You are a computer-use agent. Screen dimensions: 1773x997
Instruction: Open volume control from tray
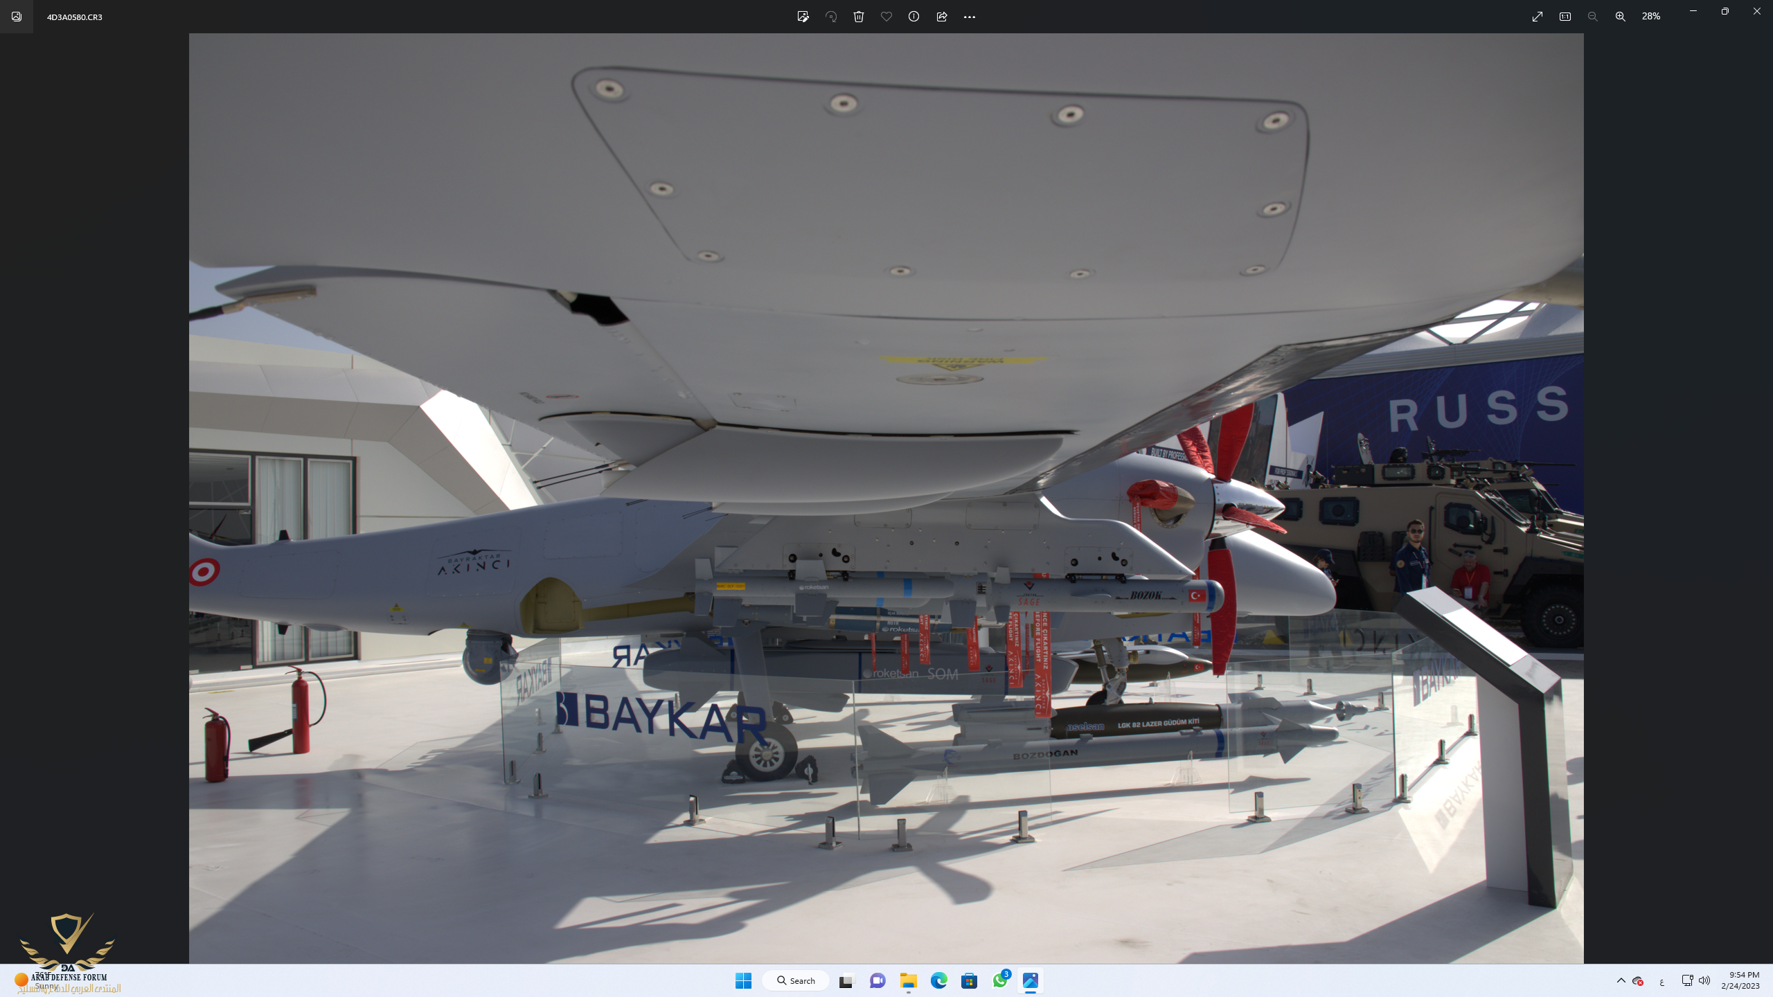[1705, 980]
